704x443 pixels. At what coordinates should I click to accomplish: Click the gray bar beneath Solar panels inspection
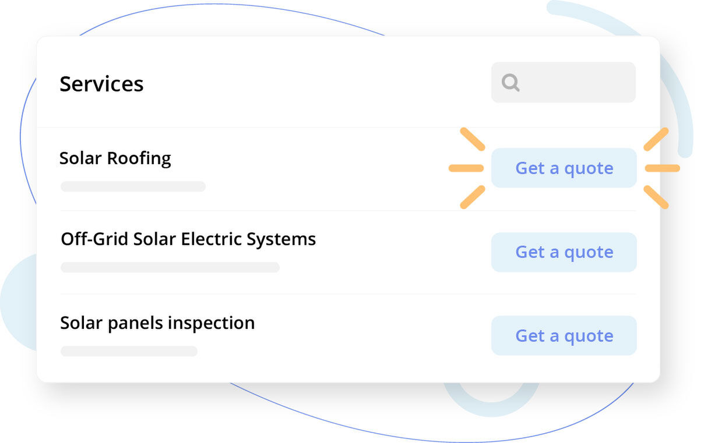pos(129,350)
